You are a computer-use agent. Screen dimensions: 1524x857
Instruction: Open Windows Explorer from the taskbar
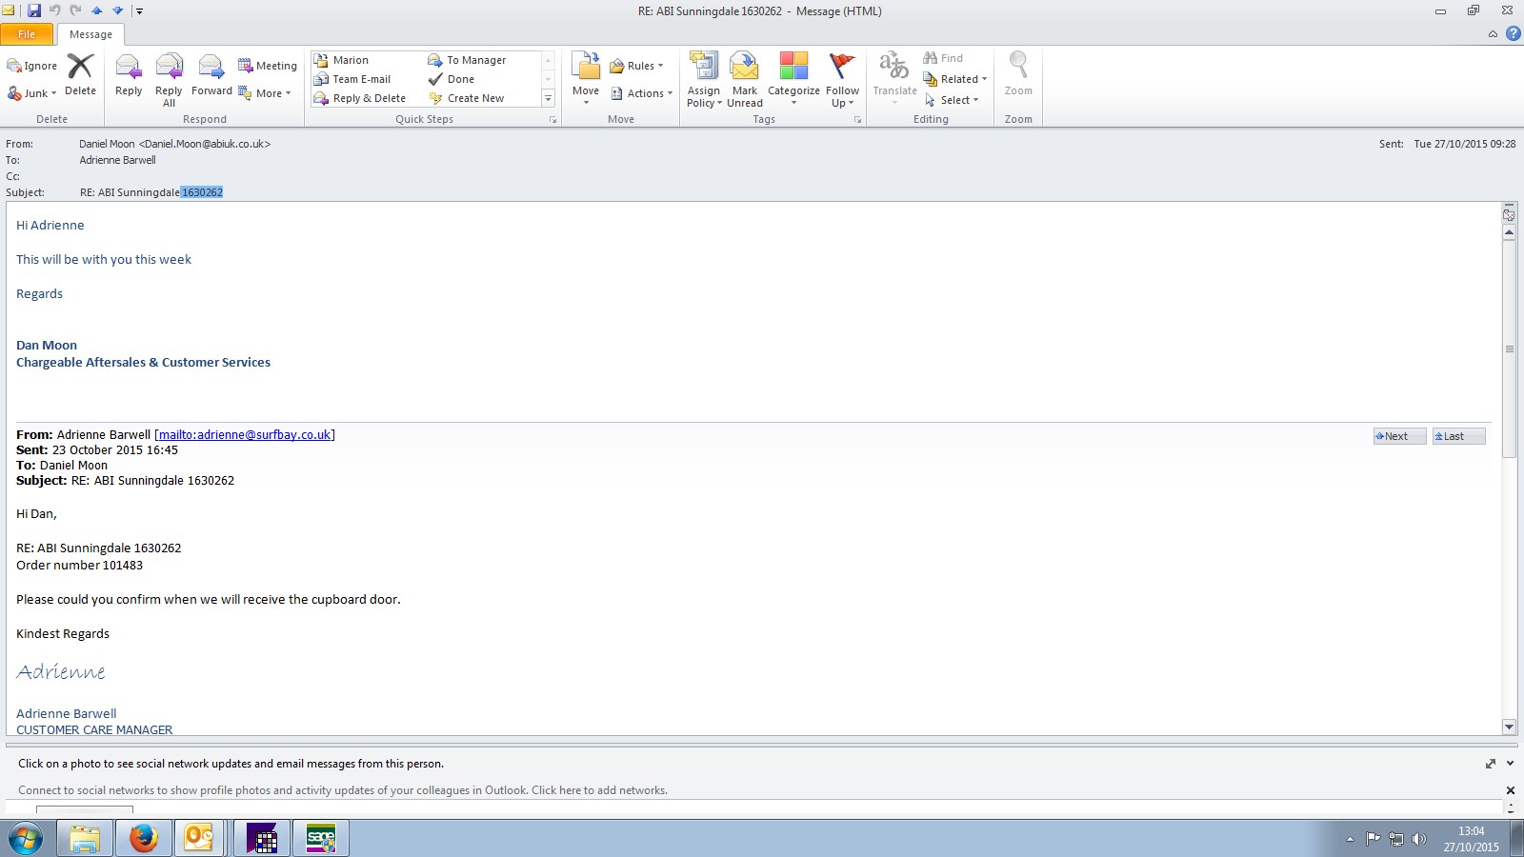84,839
